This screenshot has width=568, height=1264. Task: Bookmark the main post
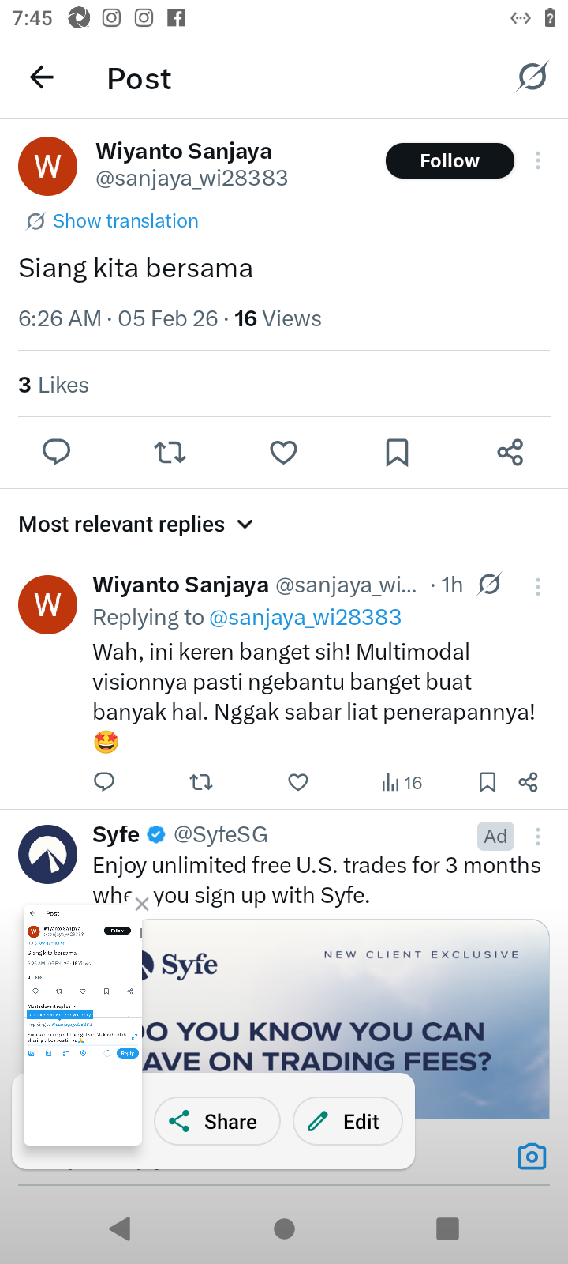click(x=397, y=452)
